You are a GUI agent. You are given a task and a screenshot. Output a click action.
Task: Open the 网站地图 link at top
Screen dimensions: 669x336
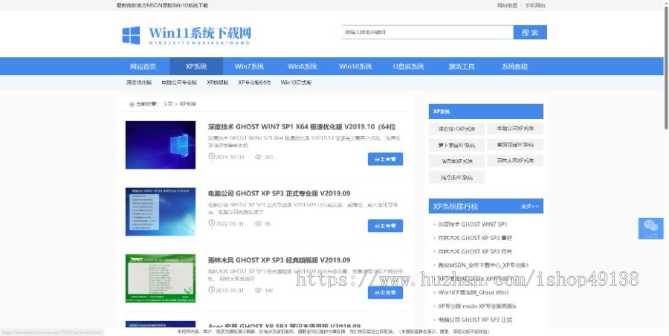click(507, 5)
